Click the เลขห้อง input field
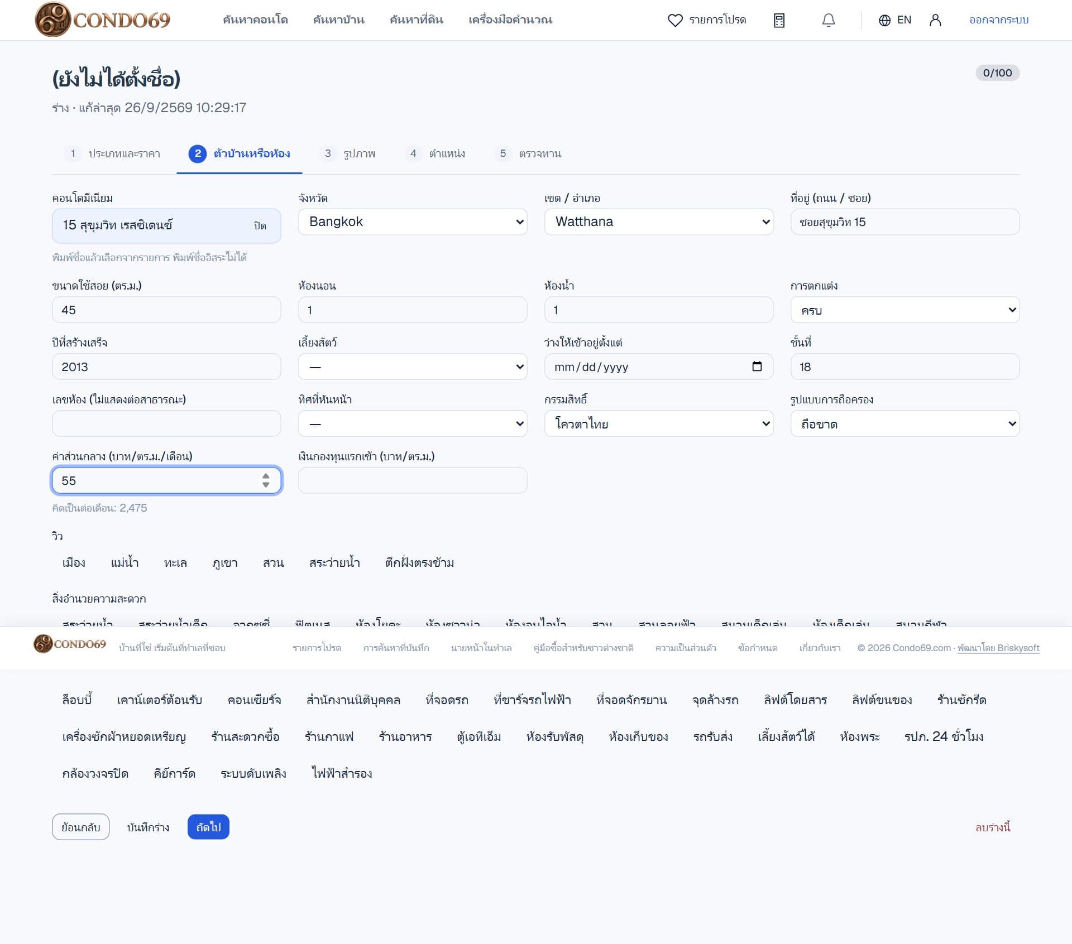Screen dimensions: 1072x944 [166, 423]
